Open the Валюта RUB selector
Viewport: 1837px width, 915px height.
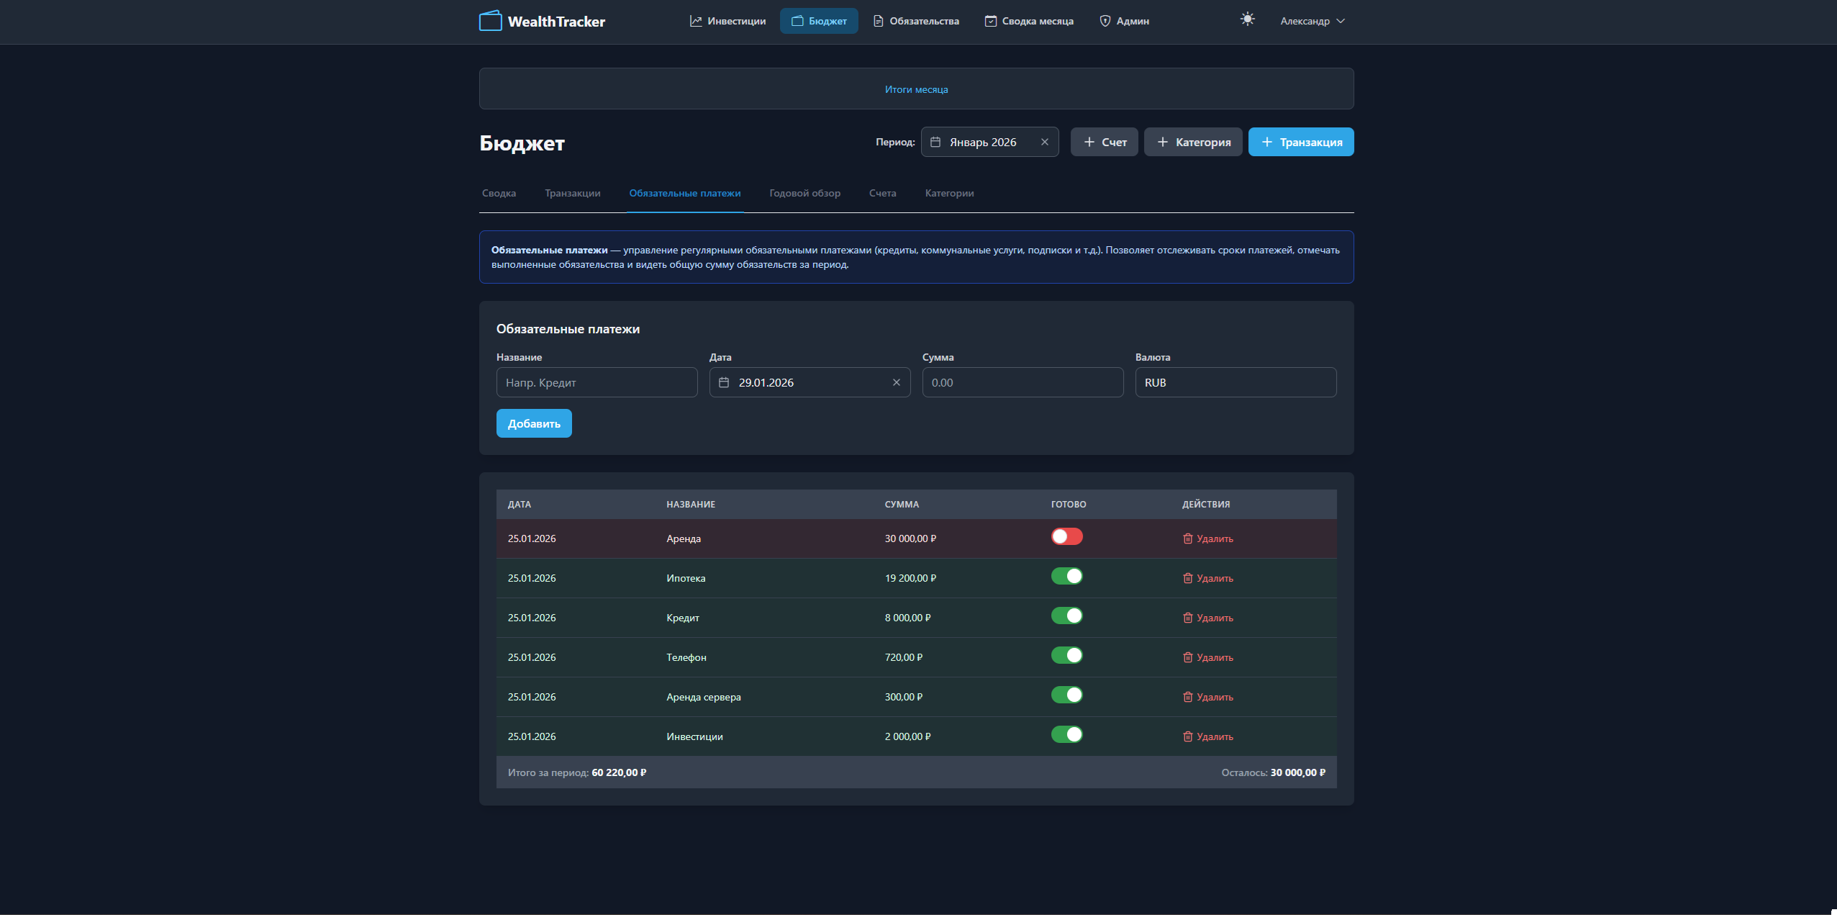coord(1235,382)
